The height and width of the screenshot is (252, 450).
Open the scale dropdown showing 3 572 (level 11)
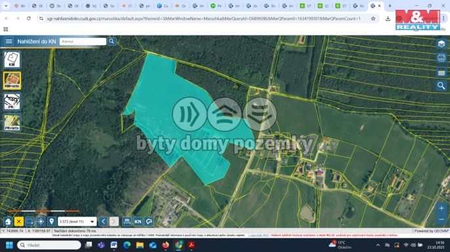pos(77,222)
